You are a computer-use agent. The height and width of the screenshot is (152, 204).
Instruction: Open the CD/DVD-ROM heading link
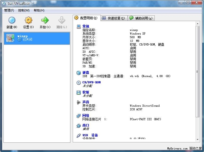point(92,82)
